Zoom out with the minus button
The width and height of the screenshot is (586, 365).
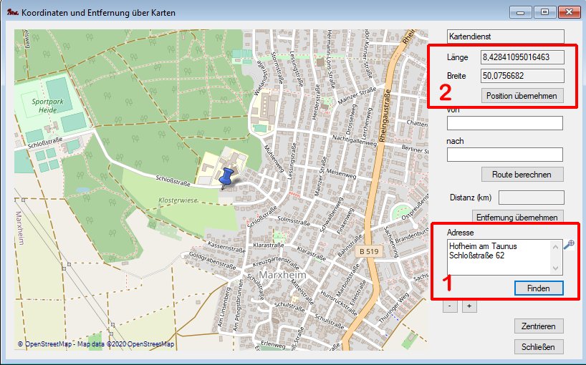click(x=450, y=306)
